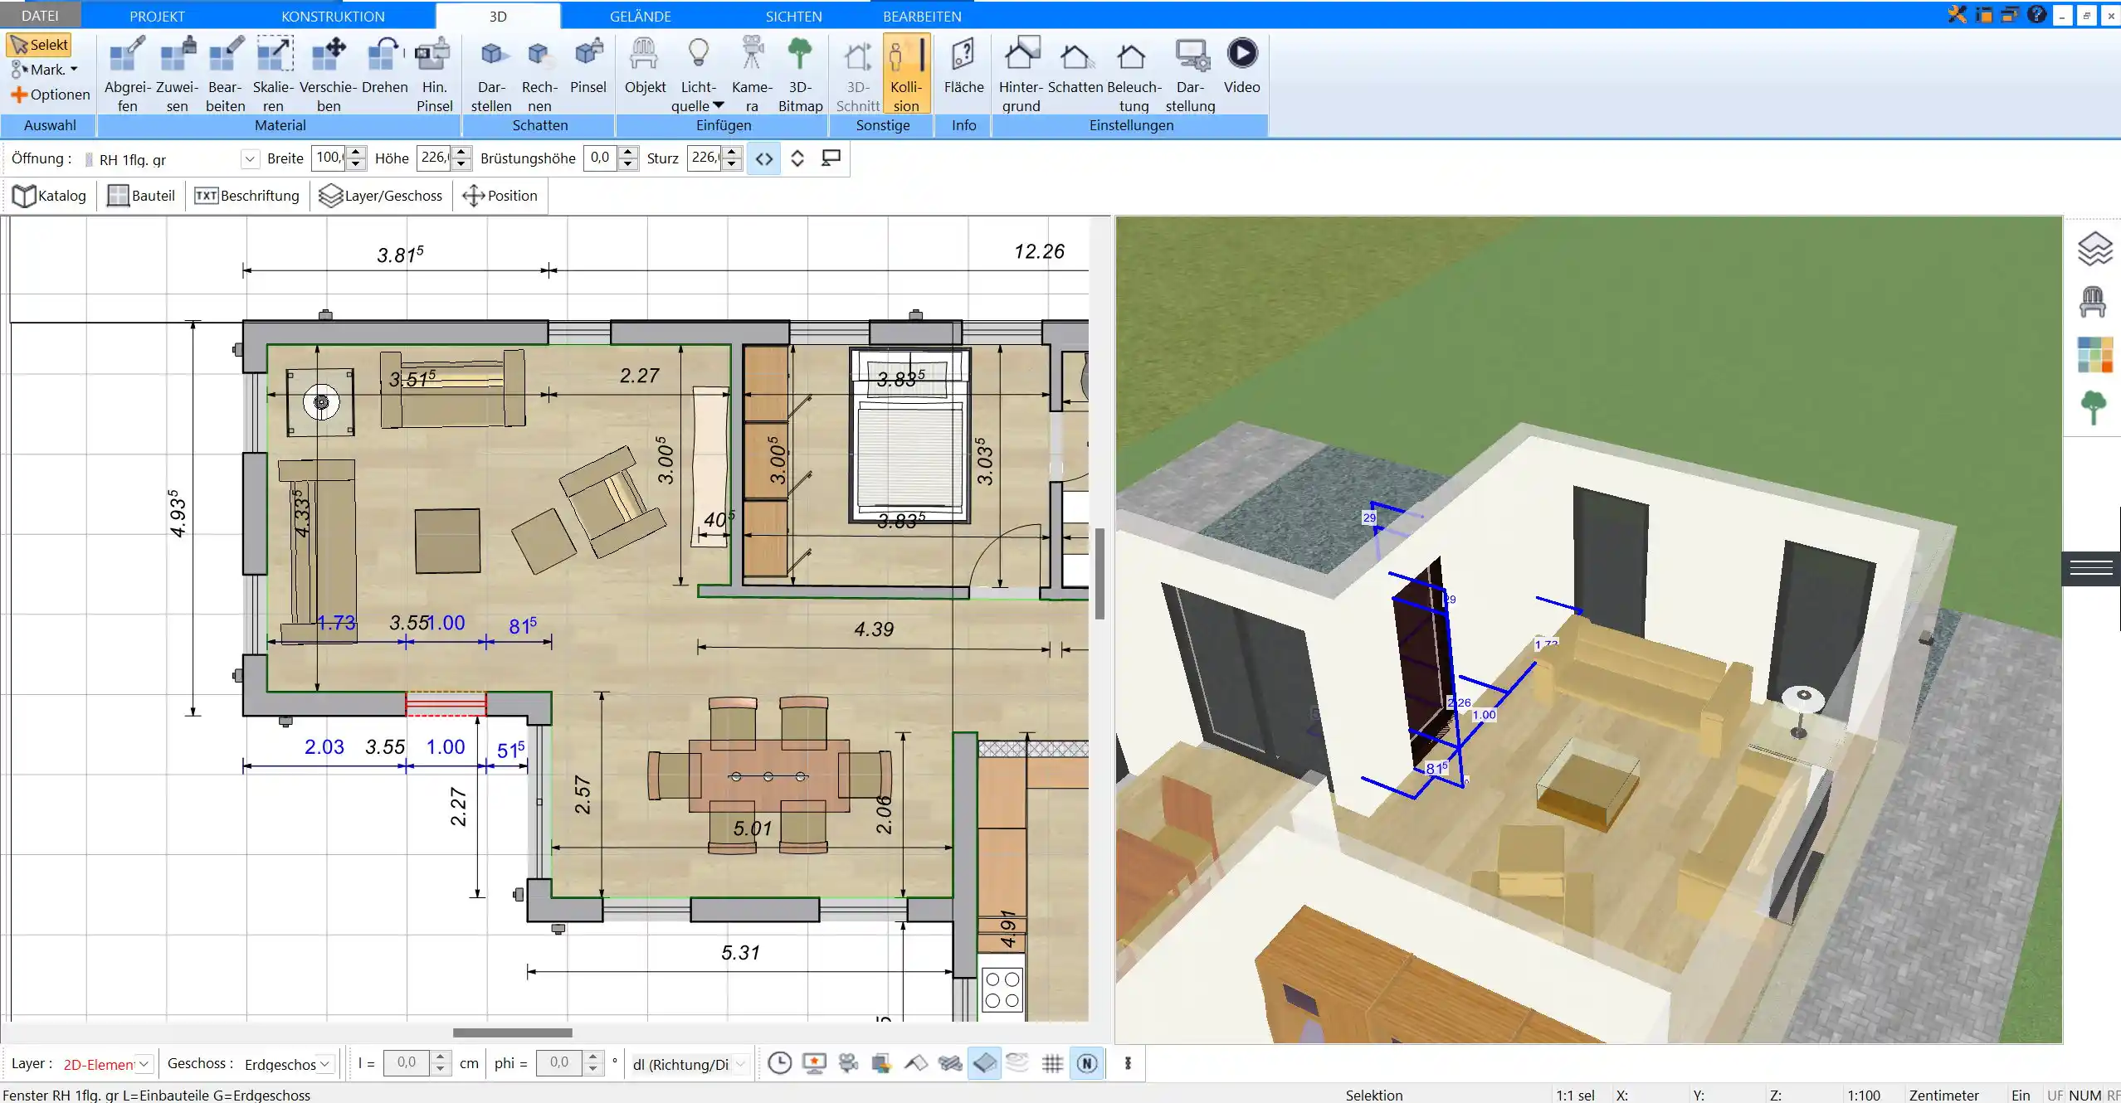Select the Skalieren material tool
Screen dimensions: 2121x1103
coord(273,74)
